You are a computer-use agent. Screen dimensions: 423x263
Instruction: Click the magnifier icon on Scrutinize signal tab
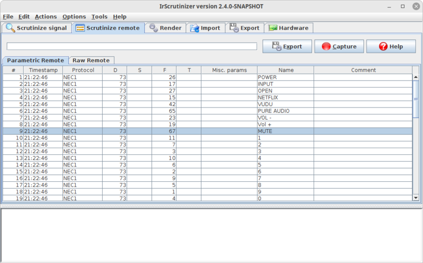tap(11, 28)
